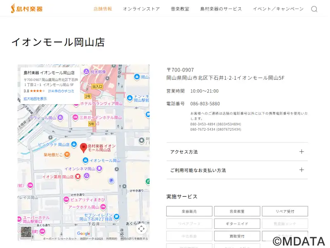Click the satellite view thumbnail on map
The width and height of the screenshot is (330, 248).
[x=26, y=232]
